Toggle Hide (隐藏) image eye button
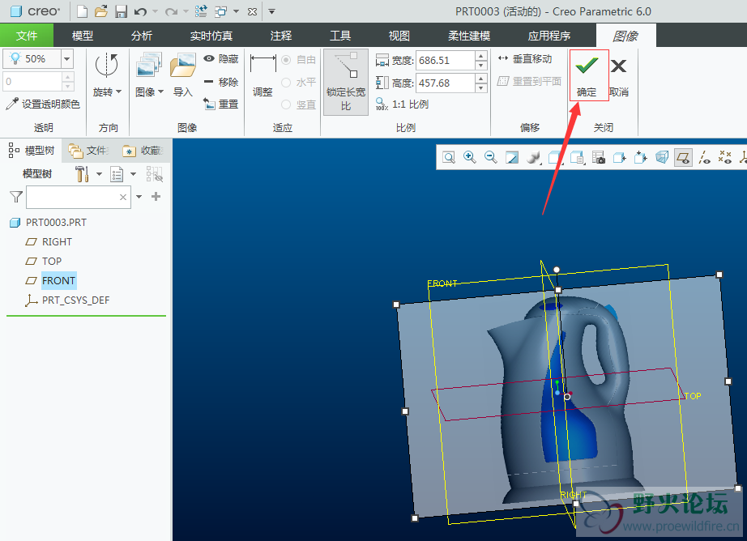Image resolution: width=747 pixels, height=541 pixels. (x=221, y=58)
